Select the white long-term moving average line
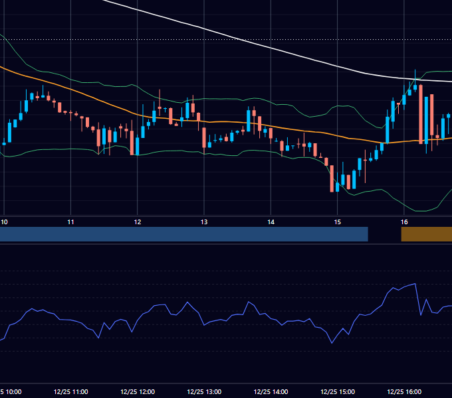The width and height of the screenshot is (452, 398). point(271,48)
